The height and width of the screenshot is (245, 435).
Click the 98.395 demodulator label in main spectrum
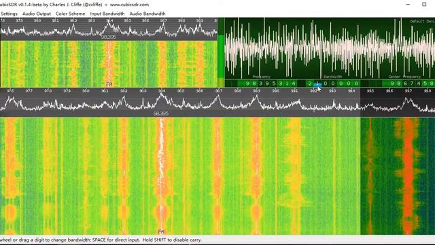click(x=161, y=114)
